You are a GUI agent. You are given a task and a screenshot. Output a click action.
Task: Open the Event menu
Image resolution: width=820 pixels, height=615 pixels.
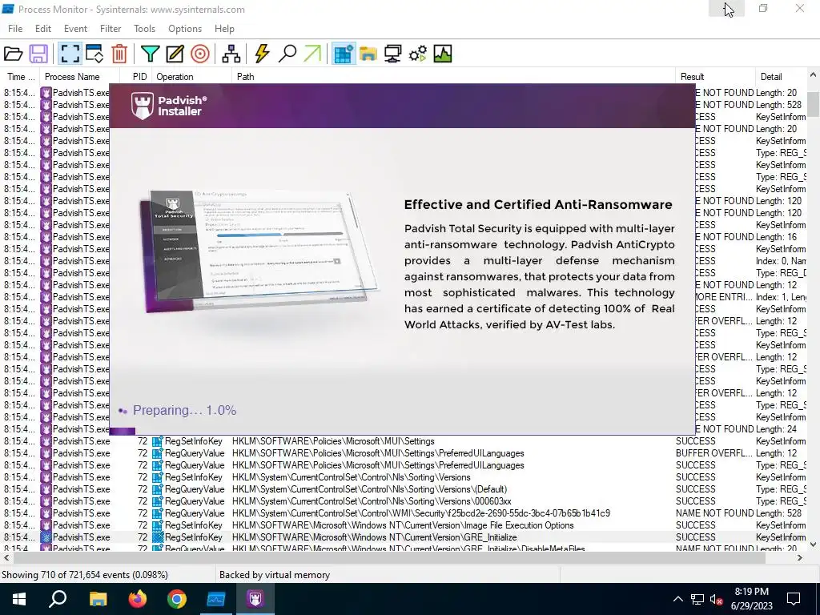pyautogui.click(x=75, y=29)
